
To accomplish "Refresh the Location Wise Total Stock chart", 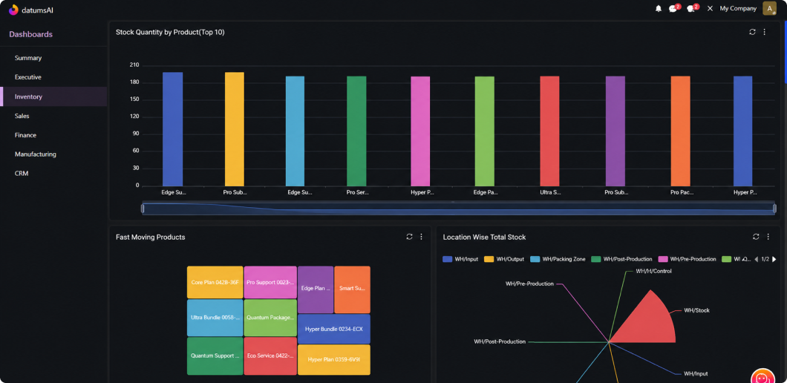I will point(756,237).
